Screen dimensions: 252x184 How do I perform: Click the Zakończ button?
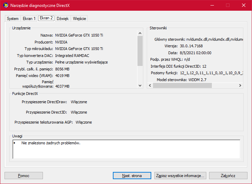click(228, 176)
